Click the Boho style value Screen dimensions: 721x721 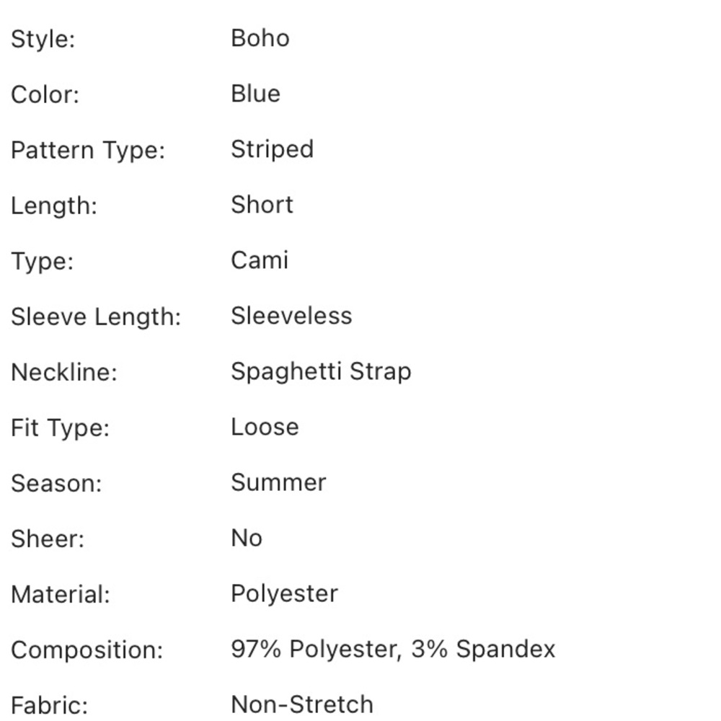[x=260, y=38]
